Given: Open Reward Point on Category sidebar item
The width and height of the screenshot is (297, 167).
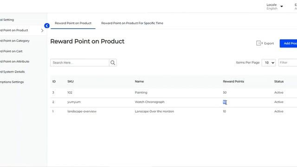Looking at the screenshot, I should 14,41.
